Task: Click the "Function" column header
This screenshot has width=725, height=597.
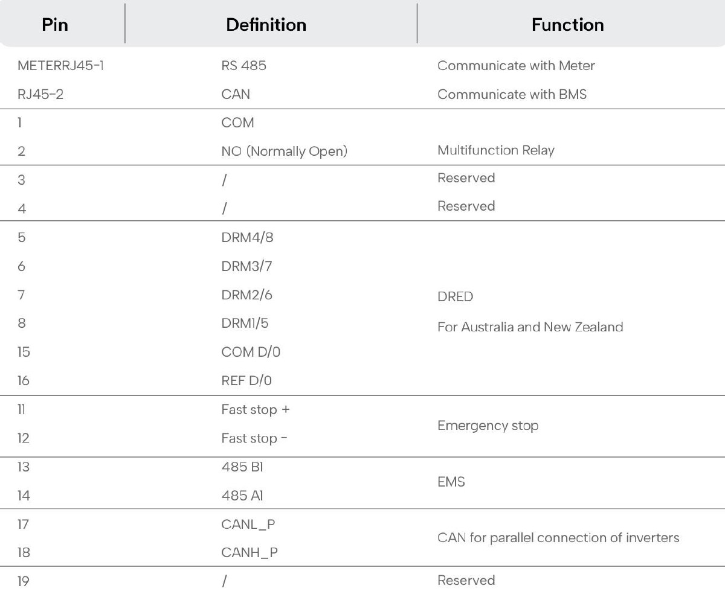Action: [567, 25]
